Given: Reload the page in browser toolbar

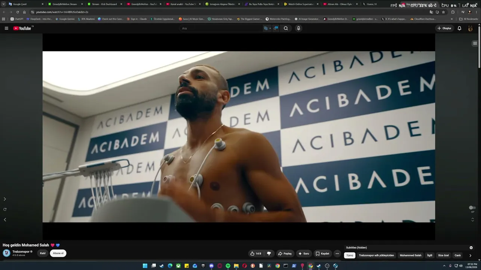Looking at the screenshot, I should coord(17,12).
